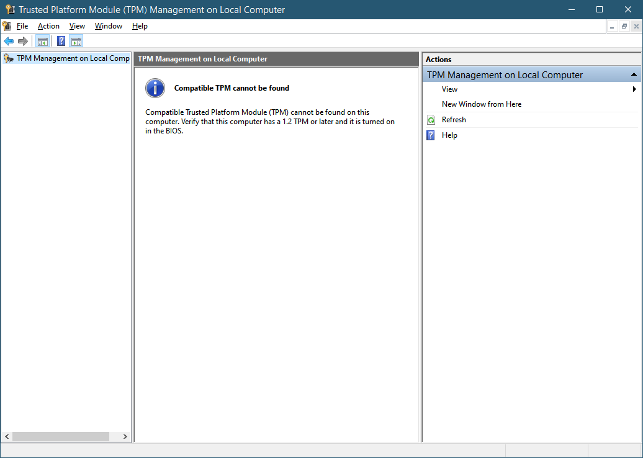Open the View menu in the menu bar

pos(77,26)
